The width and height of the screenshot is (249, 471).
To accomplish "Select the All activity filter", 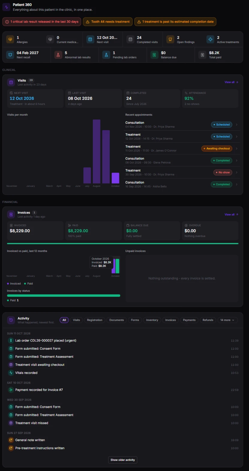I will tap(64, 320).
